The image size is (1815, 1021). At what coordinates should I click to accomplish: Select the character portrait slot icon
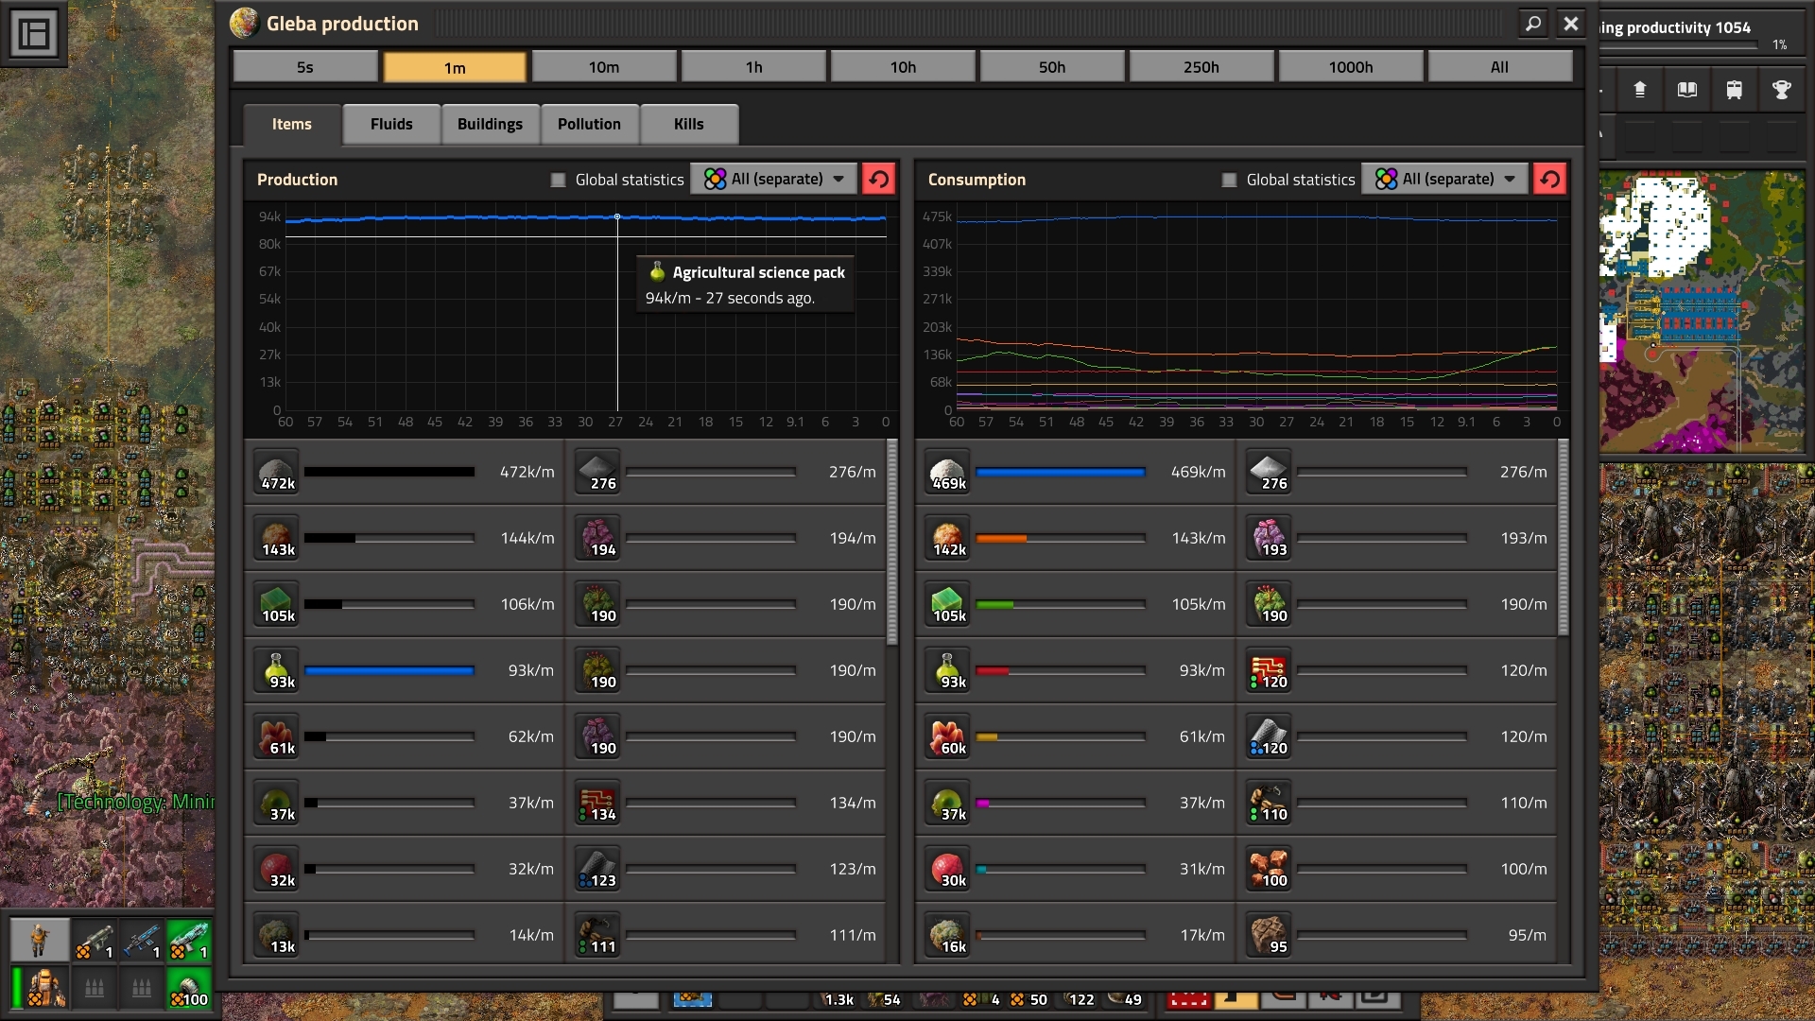coord(40,940)
